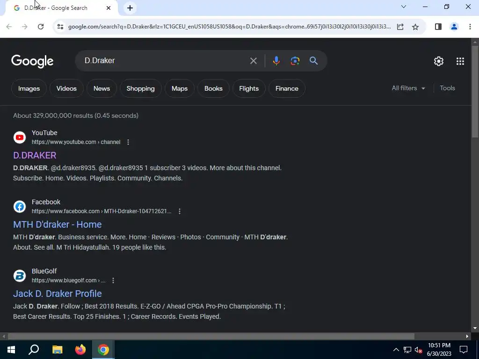Filter results by Flights
479x359 pixels.
click(x=249, y=88)
